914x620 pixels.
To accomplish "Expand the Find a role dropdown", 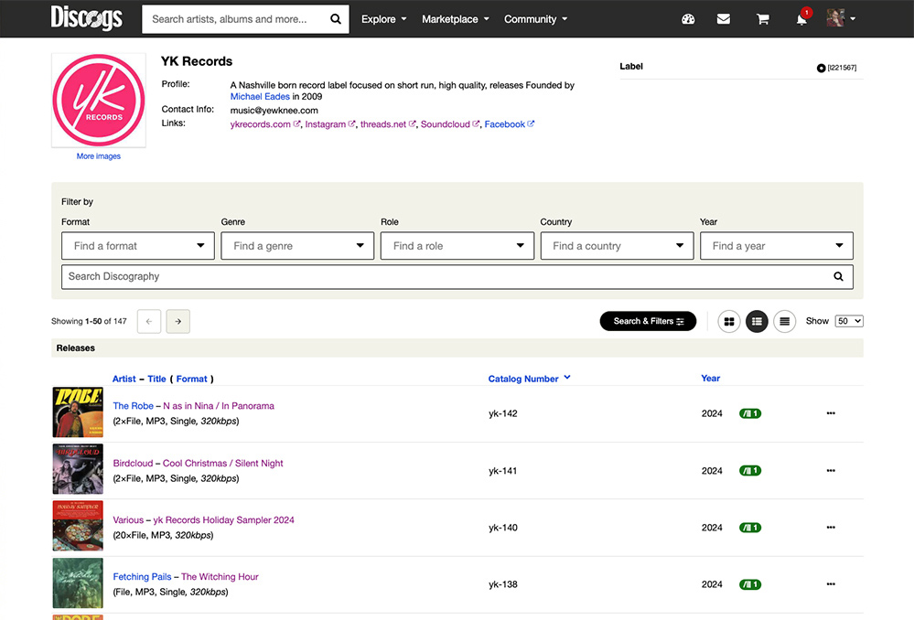I will (x=457, y=246).
